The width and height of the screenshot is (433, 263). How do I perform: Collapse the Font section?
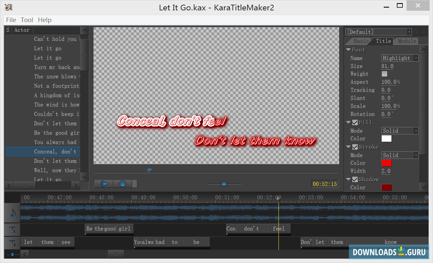tap(349, 50)
